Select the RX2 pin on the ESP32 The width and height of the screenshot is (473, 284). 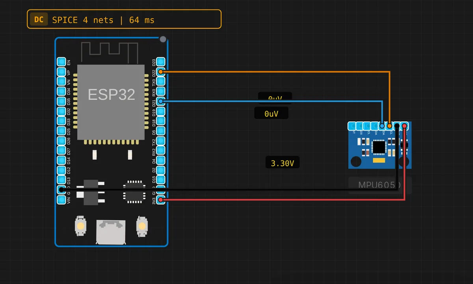pyautogui.click(x=161, y=151)
